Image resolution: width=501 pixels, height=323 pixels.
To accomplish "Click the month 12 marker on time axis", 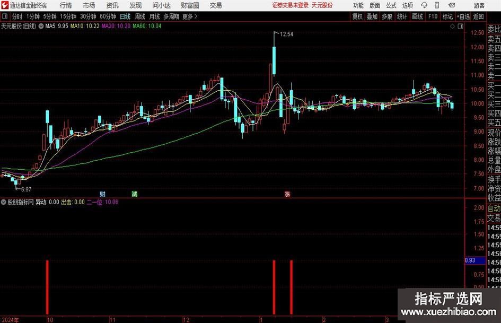I will (186, 319).
